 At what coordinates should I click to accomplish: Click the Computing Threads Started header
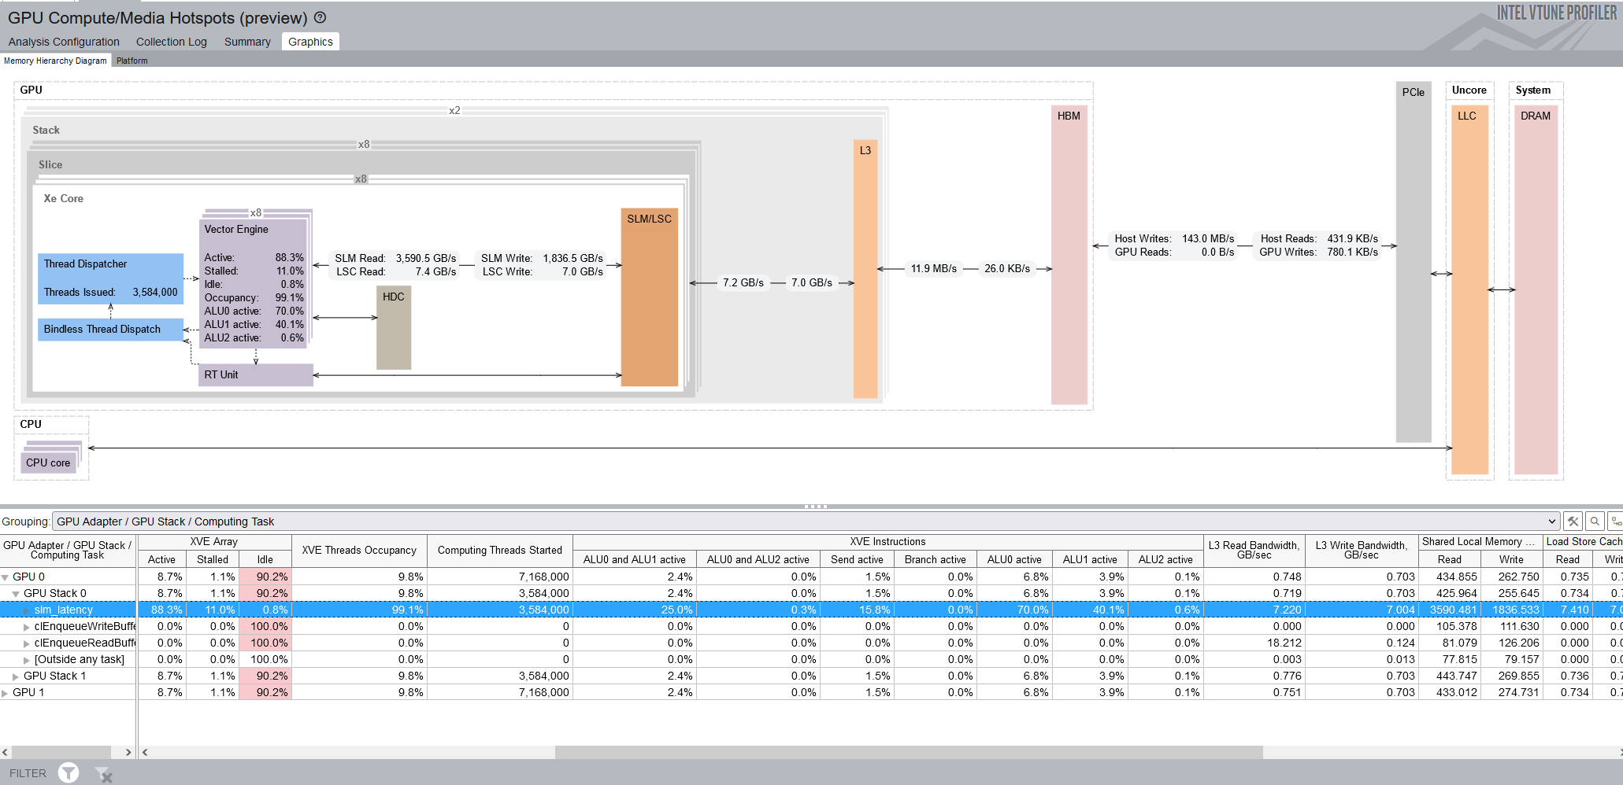click(x=499, y=550)
